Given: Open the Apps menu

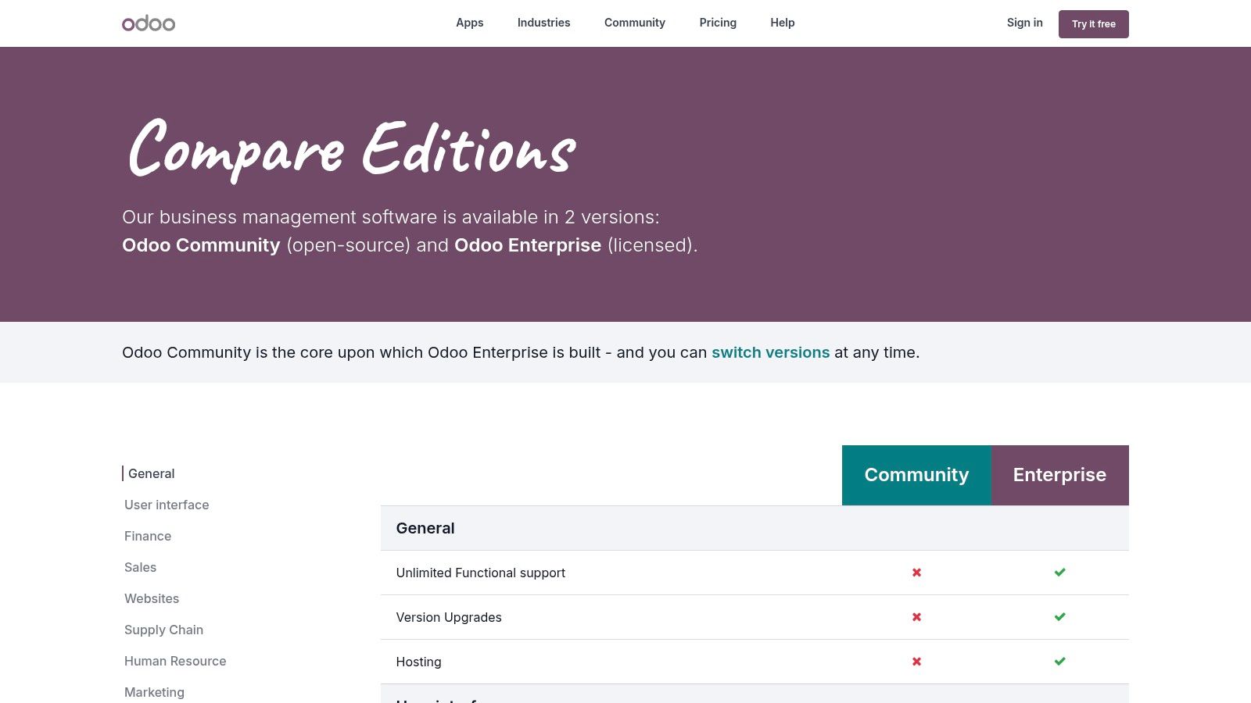Looking at the screenshot, I should coord(469,23).
